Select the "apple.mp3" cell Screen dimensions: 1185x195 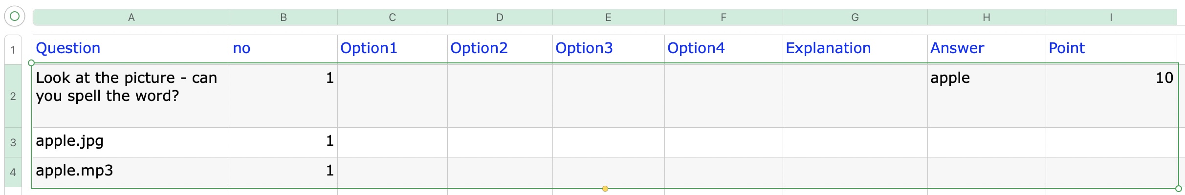pyautogui.click(x=131, y=171)
